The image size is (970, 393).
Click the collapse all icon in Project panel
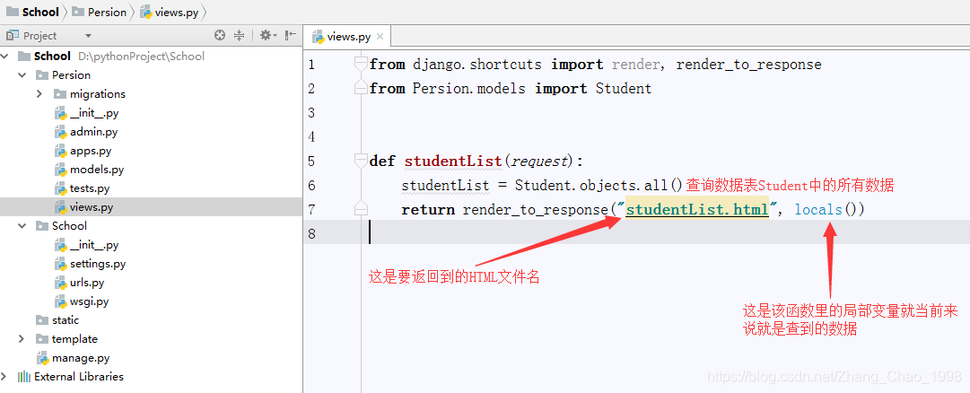(x=240, y=36)
